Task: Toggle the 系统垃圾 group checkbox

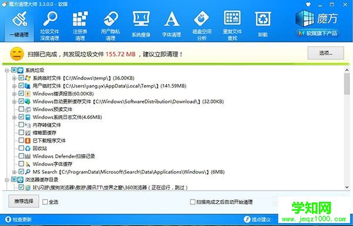Action: tap(14, 70)
